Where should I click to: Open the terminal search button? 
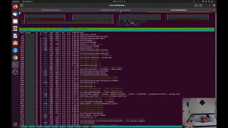click(x=196, y=5)
